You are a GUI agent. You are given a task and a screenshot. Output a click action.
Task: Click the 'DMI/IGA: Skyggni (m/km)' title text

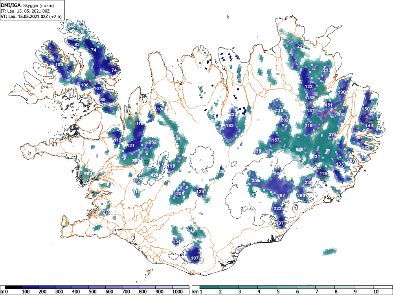28,5
